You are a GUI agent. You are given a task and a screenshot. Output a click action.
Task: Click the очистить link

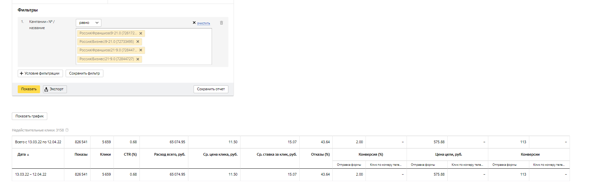(x=203, y=23)
